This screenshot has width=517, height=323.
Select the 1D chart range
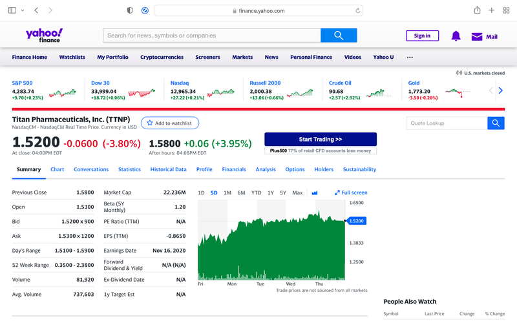pos(201,193)
